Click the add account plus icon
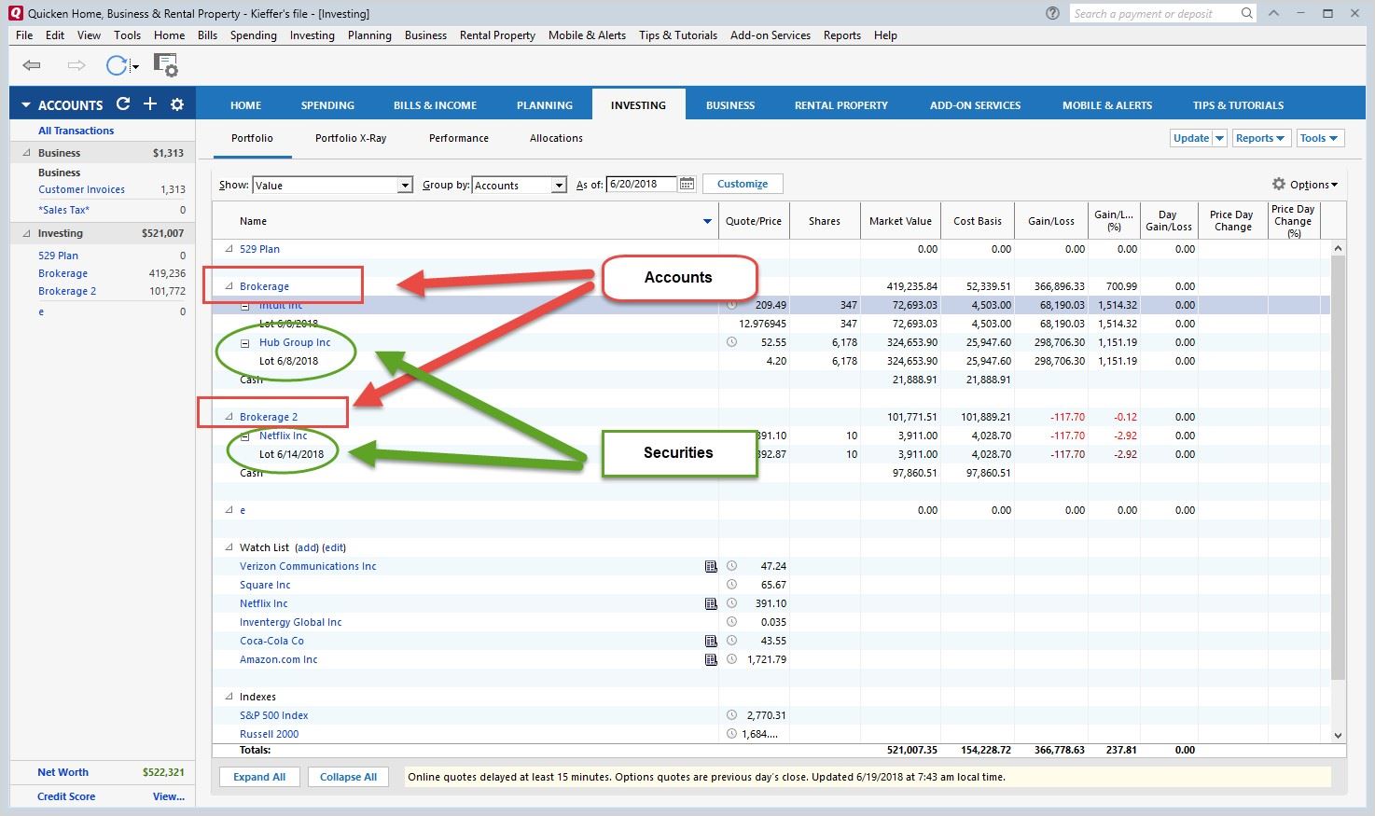The width and height of the screenshot is (1375, 816). 150,104
